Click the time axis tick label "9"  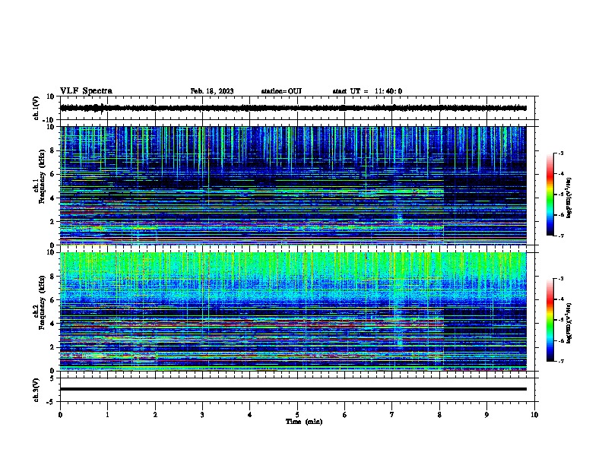(x=486, y=415)
